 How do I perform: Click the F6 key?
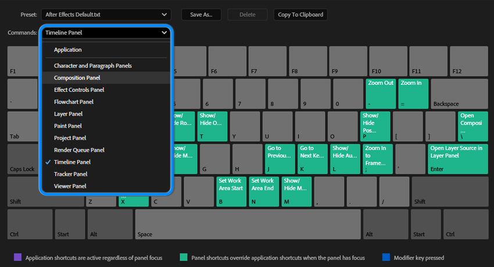click(x=227, y=61)
